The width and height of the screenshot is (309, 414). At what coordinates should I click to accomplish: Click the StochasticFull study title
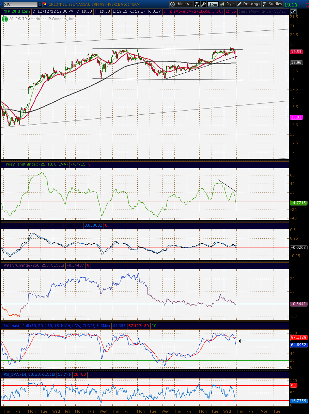[x=57, y=326]
